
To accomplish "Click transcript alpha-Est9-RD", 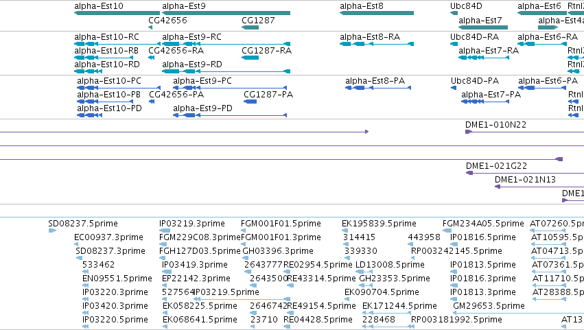I will point(226,71).
